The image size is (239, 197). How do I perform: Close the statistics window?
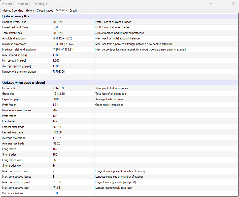pos(233,4)
